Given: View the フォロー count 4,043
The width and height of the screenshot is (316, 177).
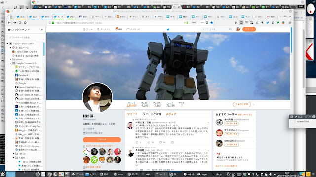Looking at the screenshot, I should 145,104.
